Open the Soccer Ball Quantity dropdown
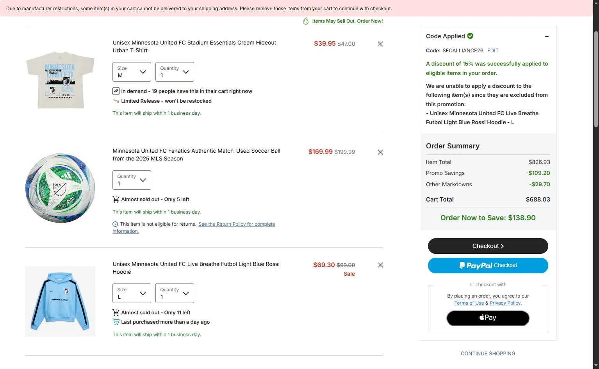599x369 pixels. point(132,180)
